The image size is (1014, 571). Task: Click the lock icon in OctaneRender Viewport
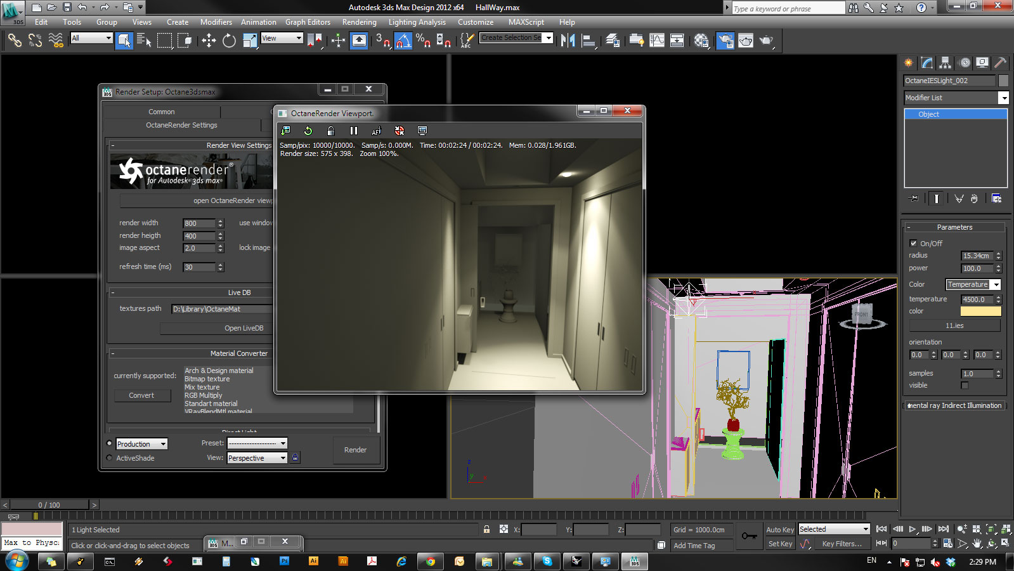pyautogui.click(x=330, y=131)
